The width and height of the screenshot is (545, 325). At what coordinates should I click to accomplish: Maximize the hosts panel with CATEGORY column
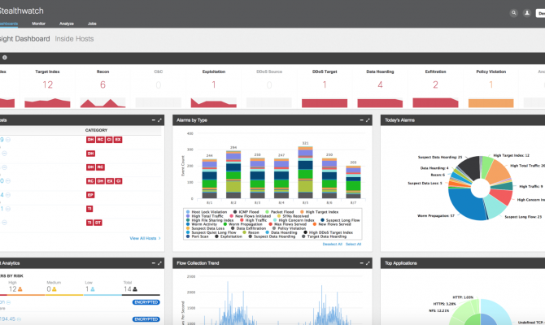[159, 120]
